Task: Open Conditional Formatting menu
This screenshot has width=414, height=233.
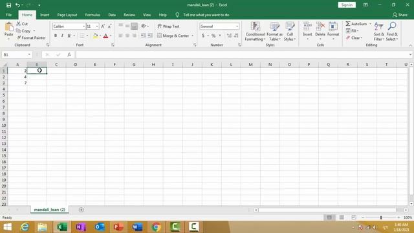Action: (x=255, y=32)
